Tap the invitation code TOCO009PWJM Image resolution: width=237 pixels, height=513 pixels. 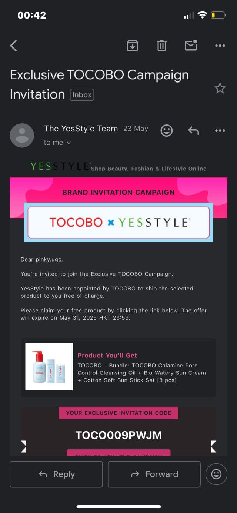[118, 435]
